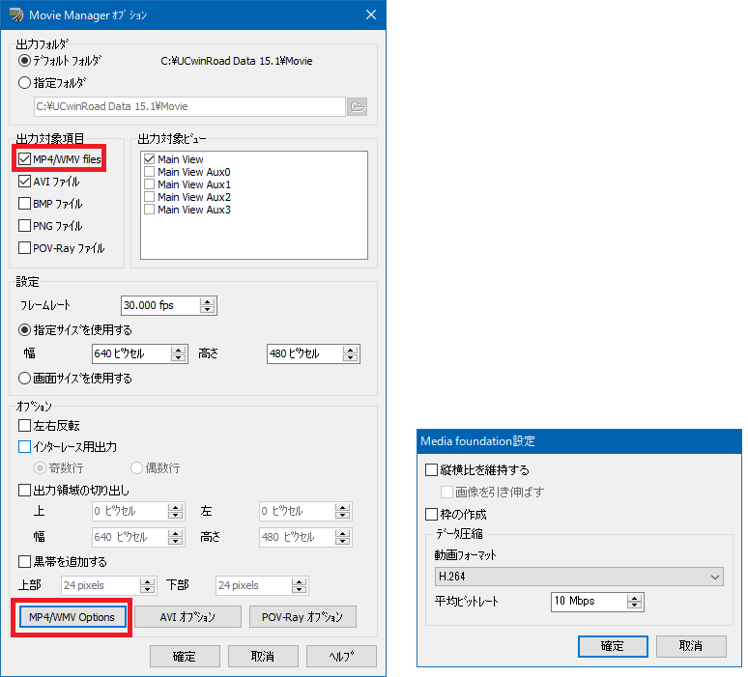The width and height of the screenshot is (748, 677).
Task: Open help with the ヘルプ button
Action: [341, 657]
